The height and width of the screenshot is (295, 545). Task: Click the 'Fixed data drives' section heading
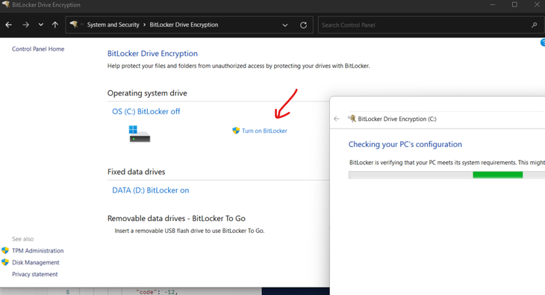pyautogui.click(x=136, y=172)
